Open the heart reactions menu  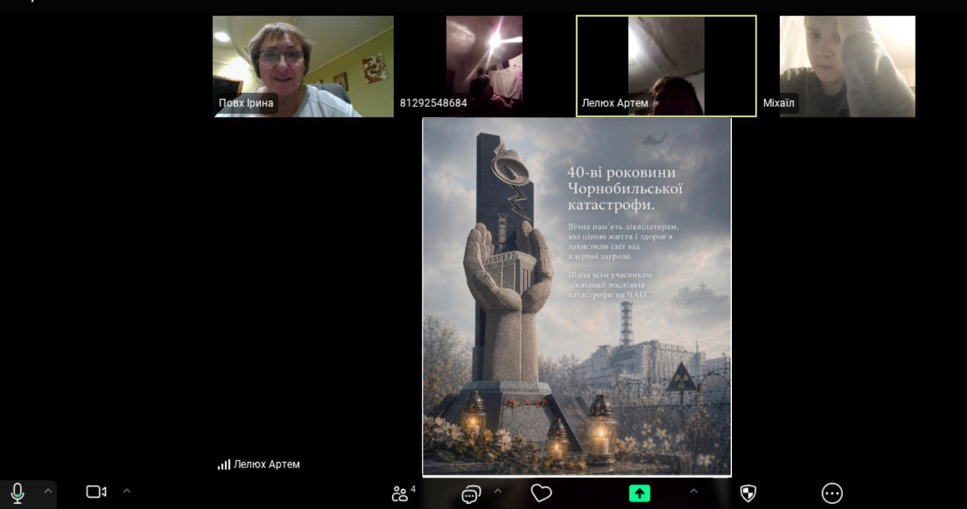point(541,493)
